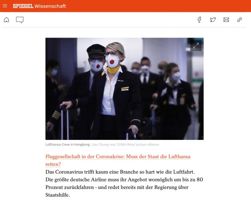
Task: Open the comments speech bubble
Action: click(x=20, y=20)
